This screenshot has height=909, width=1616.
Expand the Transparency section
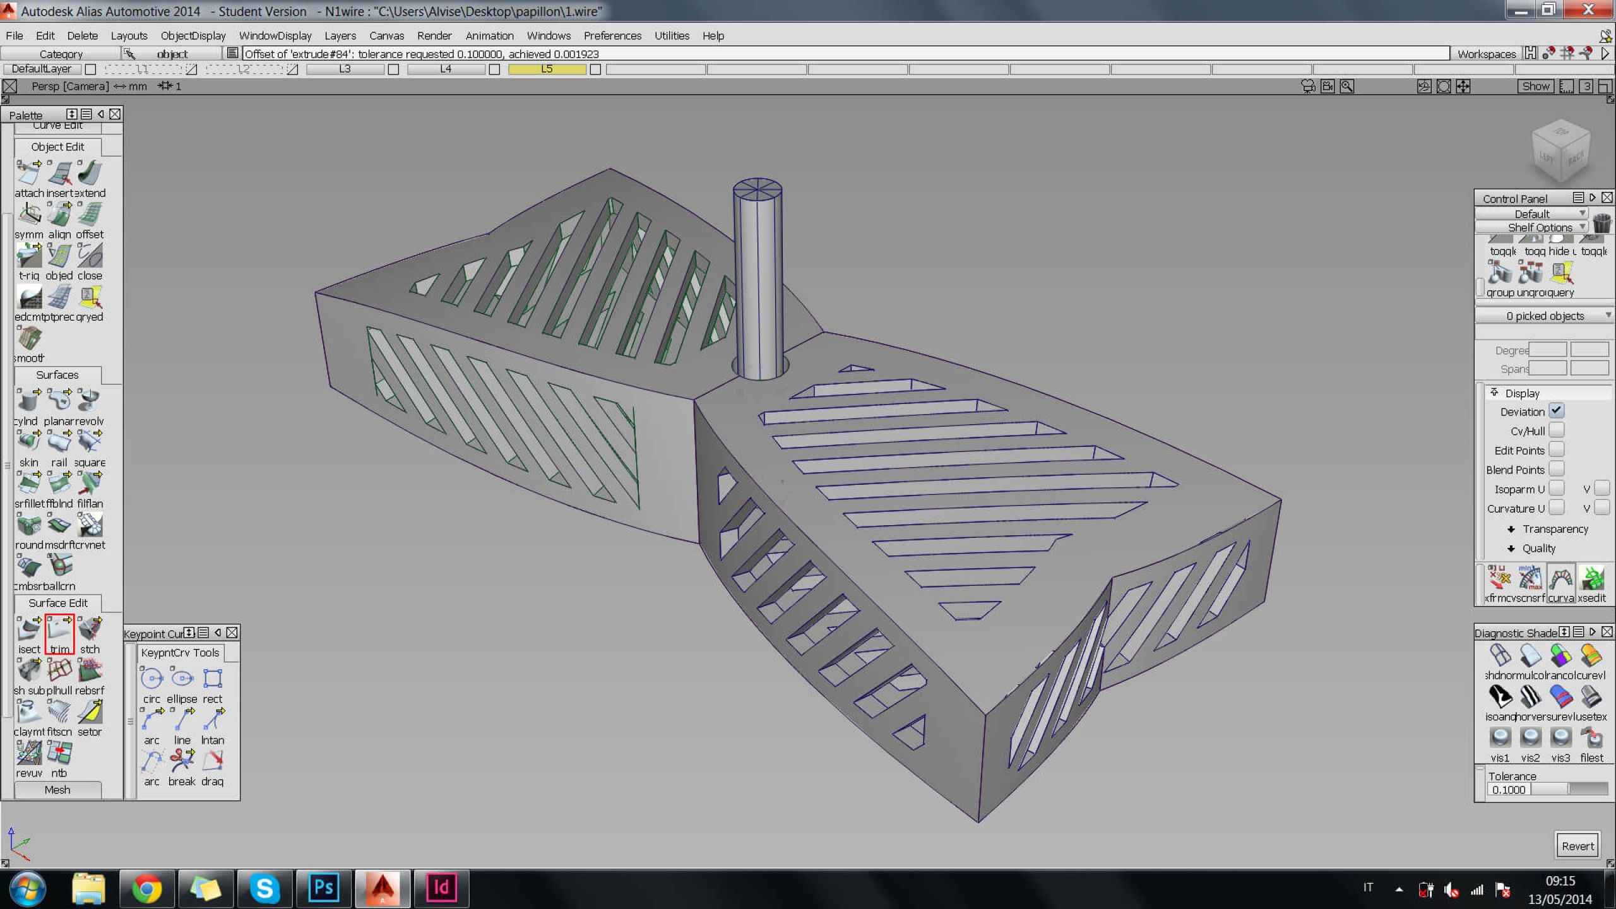tap(1554, 529)
